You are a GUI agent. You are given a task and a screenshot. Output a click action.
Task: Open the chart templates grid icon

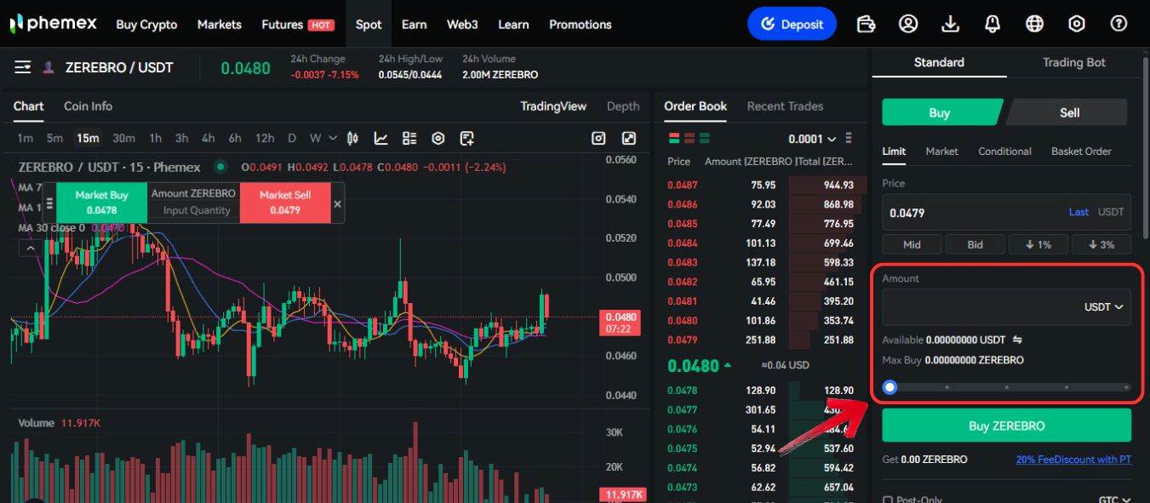(409, 138)
